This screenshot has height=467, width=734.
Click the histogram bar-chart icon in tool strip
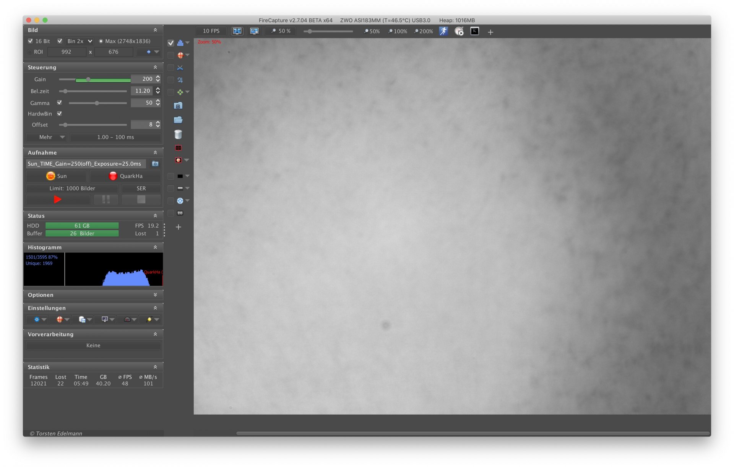coord(180,43)
